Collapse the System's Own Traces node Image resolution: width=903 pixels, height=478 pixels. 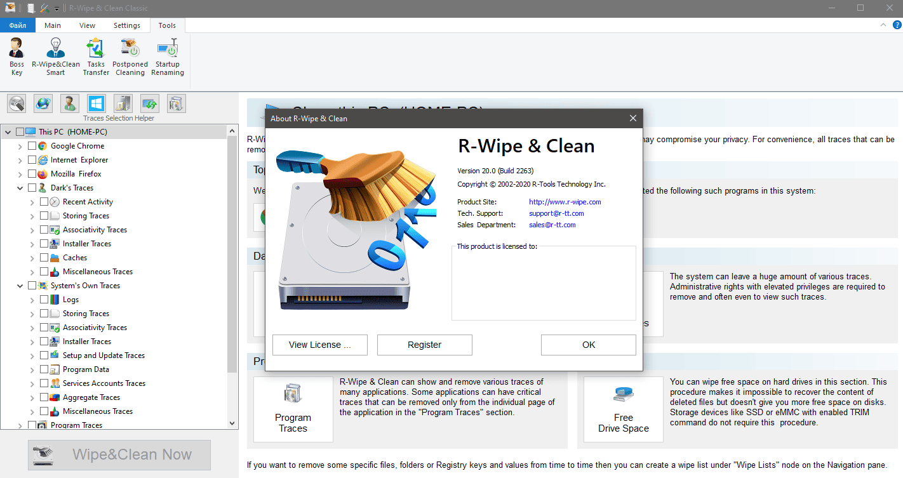click(20, 286)
